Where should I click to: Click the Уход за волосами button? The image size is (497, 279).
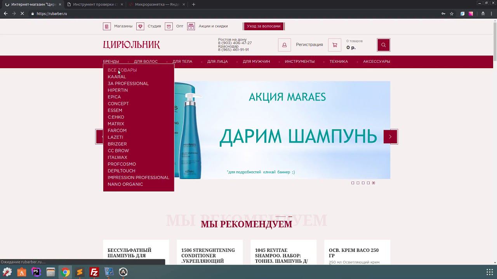(x=264, y=26)
